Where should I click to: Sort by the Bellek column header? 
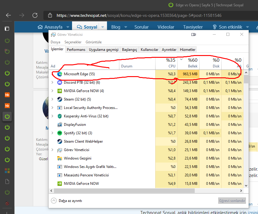click(188, 63)
